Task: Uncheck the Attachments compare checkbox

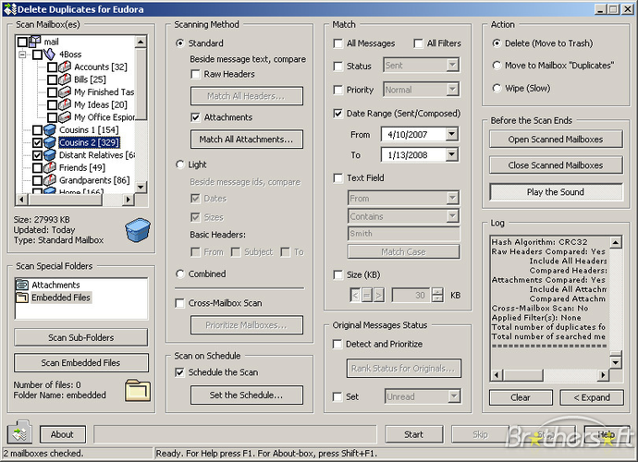Action: (x=195, y=117)
